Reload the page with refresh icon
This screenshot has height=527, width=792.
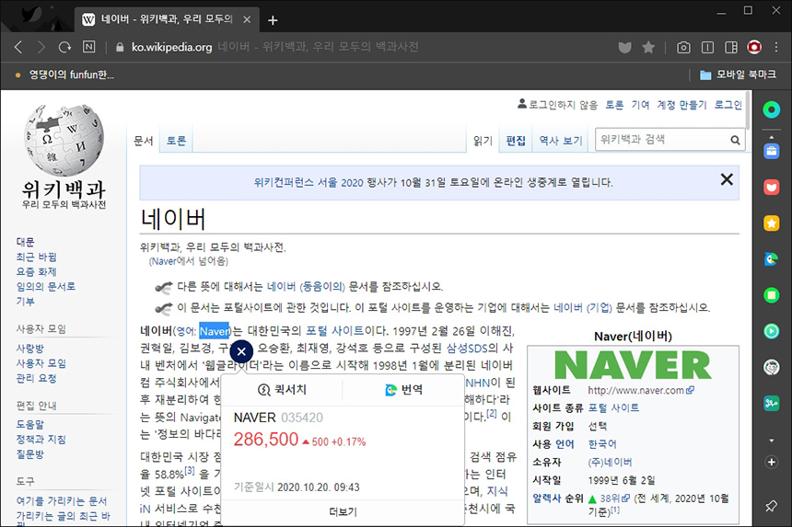click(x=64, y=47)
